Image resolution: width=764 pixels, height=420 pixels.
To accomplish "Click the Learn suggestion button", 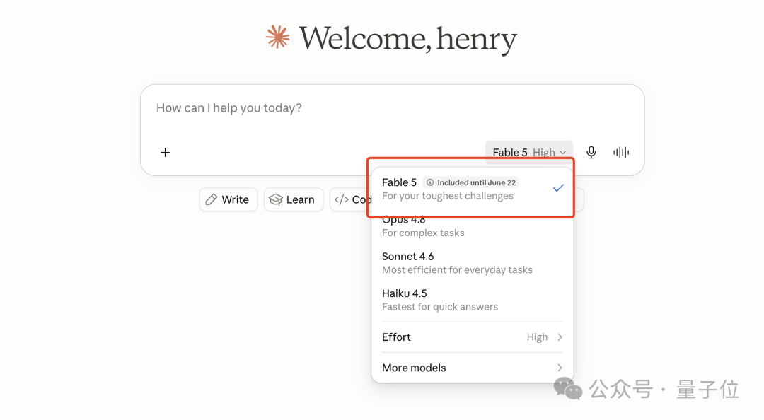I will 294,199.
